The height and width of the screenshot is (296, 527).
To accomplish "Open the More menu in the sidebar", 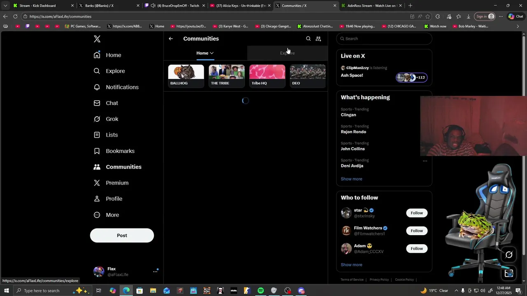I will pos(107,215).
